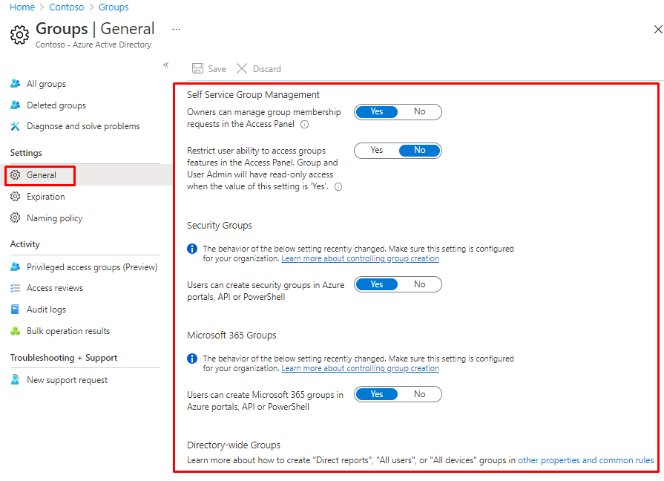Viewport: 664px width, 481px height.
Task: Set restrict user access to groups to Yes
Action: [x=377, y=151]
